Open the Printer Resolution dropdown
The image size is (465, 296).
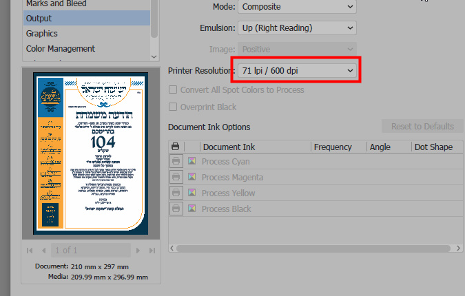(297, 70)
